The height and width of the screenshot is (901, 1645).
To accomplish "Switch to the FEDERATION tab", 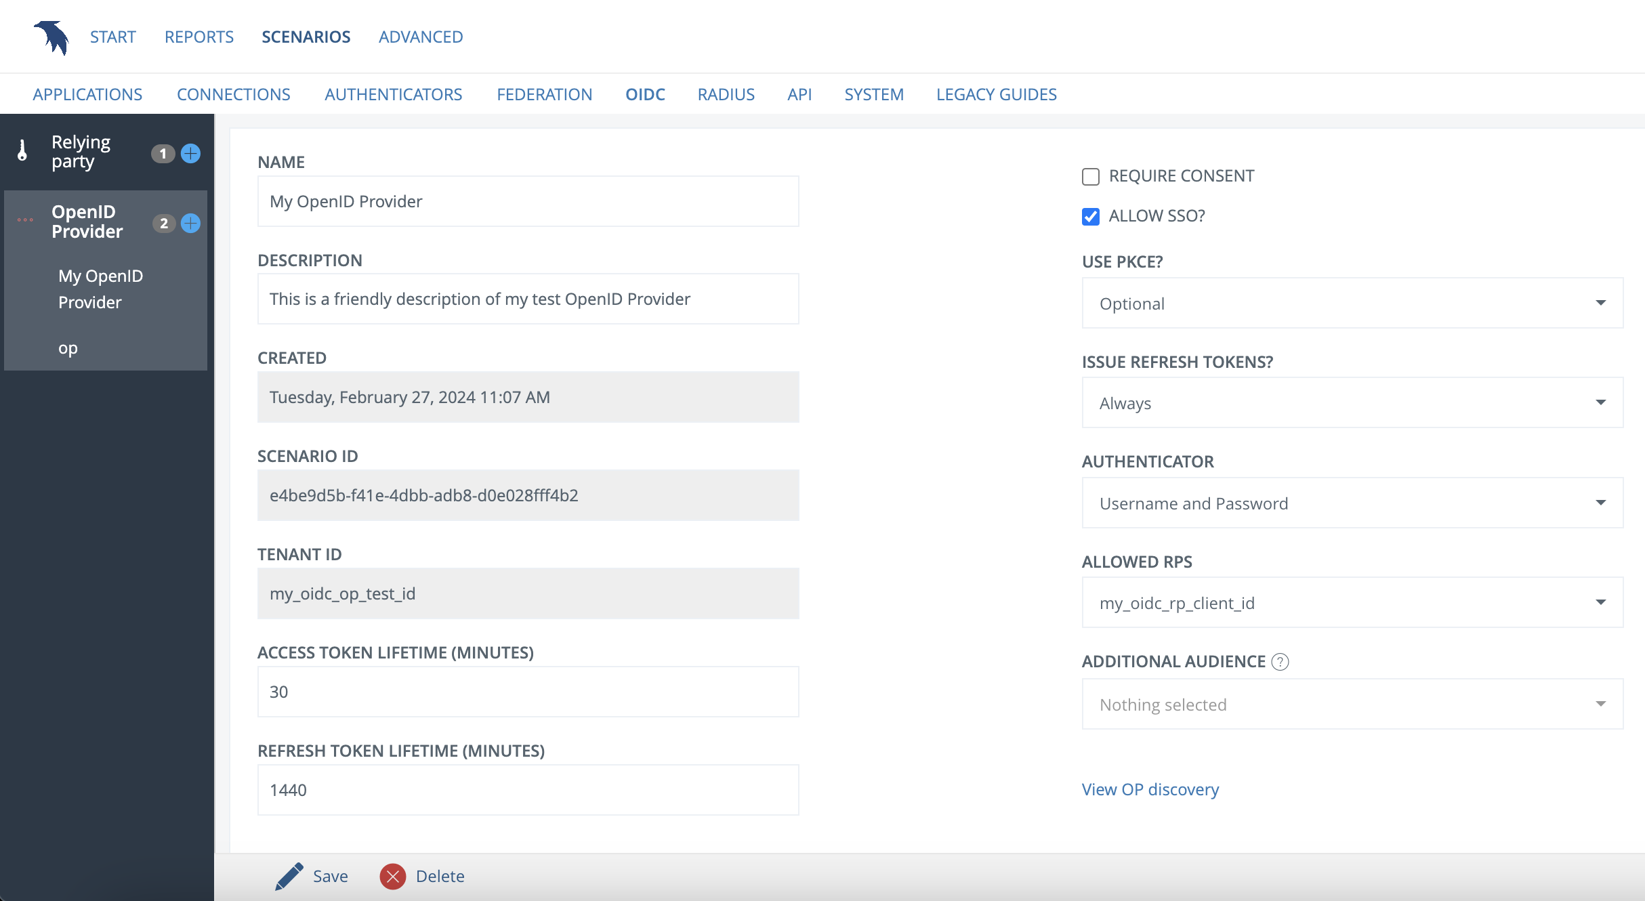I will pyautogui.click(x=545, y=94).
